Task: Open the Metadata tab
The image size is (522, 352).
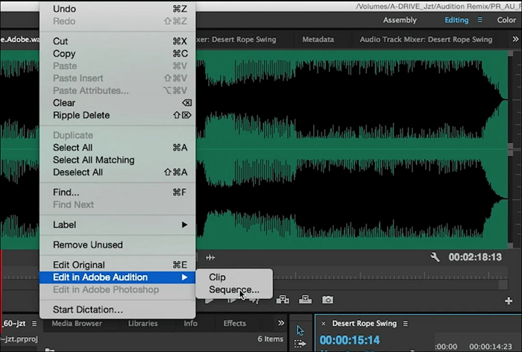Action: click(318, 40)
